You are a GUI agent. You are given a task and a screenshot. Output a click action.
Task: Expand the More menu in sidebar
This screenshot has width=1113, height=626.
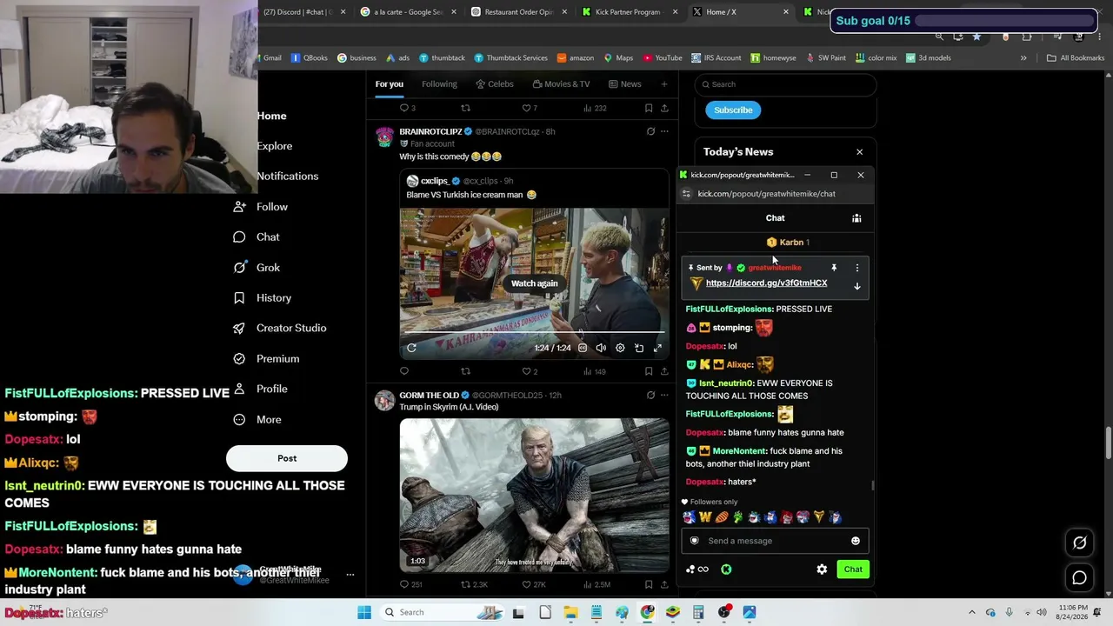coord(257,420)
